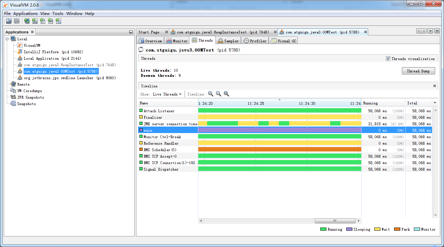Image resolution: width=444 pixels, height=247 pixels.
Task: Close the Timeline section
Action: [435, 86]
